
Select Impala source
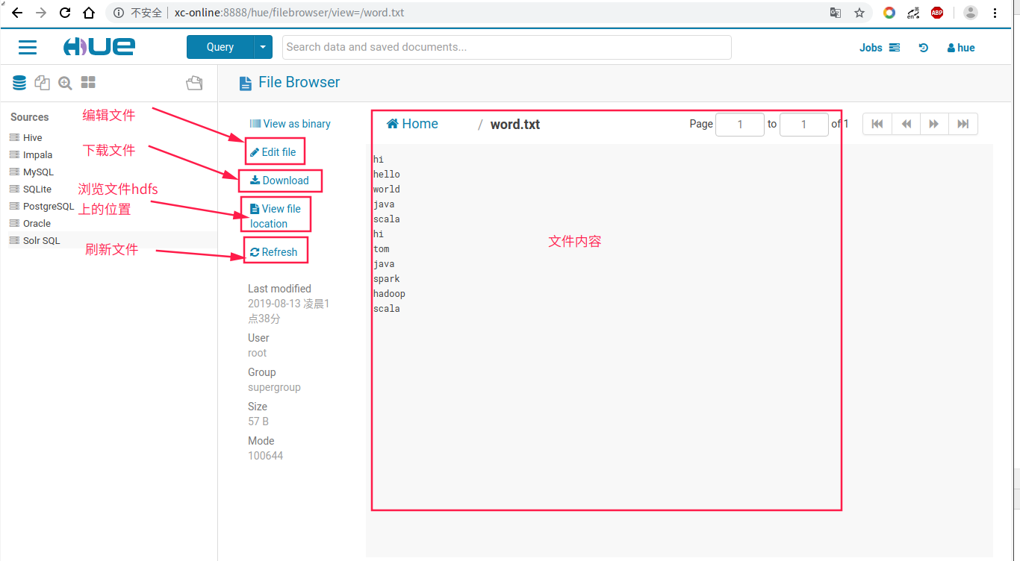pos(37,155)
